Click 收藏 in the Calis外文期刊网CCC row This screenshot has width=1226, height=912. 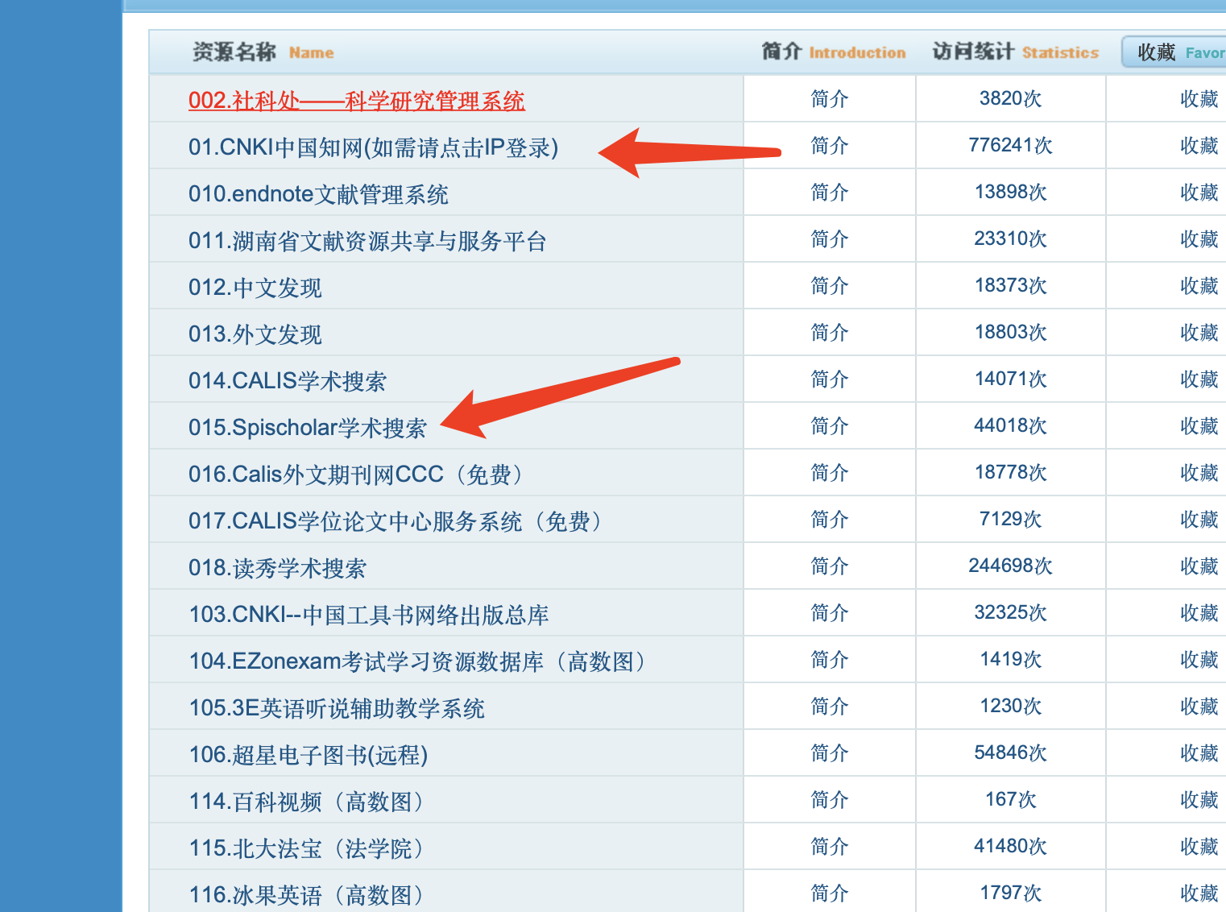[1199, 473]
